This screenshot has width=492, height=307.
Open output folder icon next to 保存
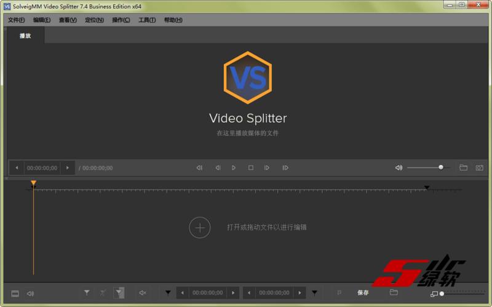point(394,292)
